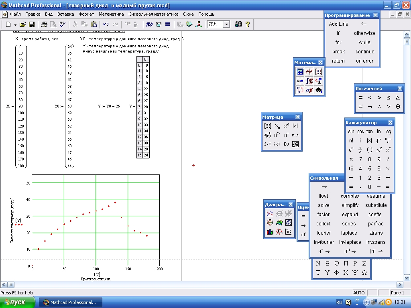The width and height of the screenshot is (411, 308).
Task: Open the Вставка menu
Action: (65, 14)
